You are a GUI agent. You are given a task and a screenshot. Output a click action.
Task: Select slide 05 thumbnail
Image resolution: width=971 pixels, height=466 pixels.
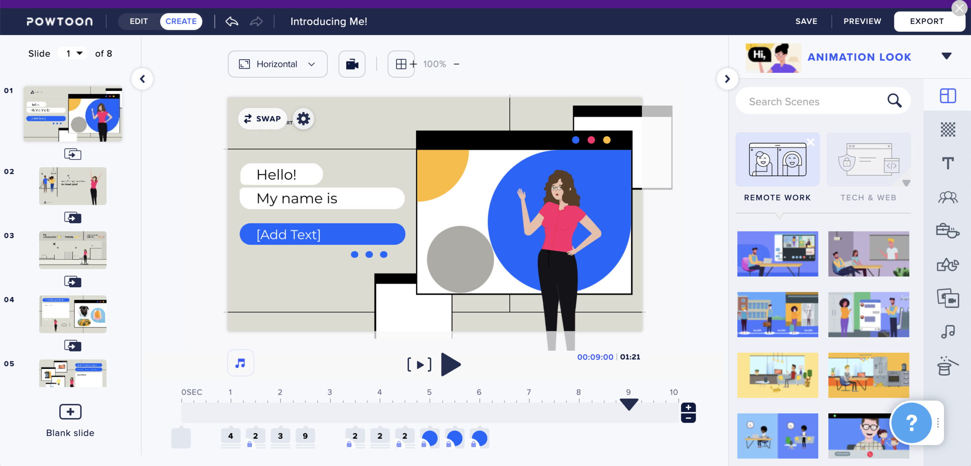72,373
